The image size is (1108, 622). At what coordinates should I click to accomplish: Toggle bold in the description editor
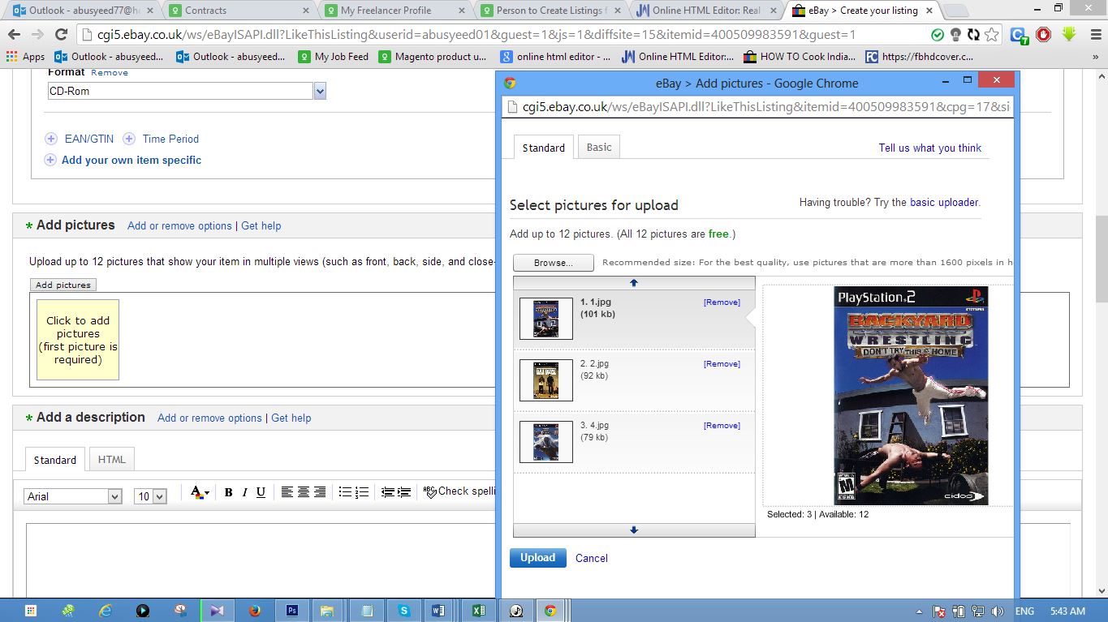click(x=228, y=492)
